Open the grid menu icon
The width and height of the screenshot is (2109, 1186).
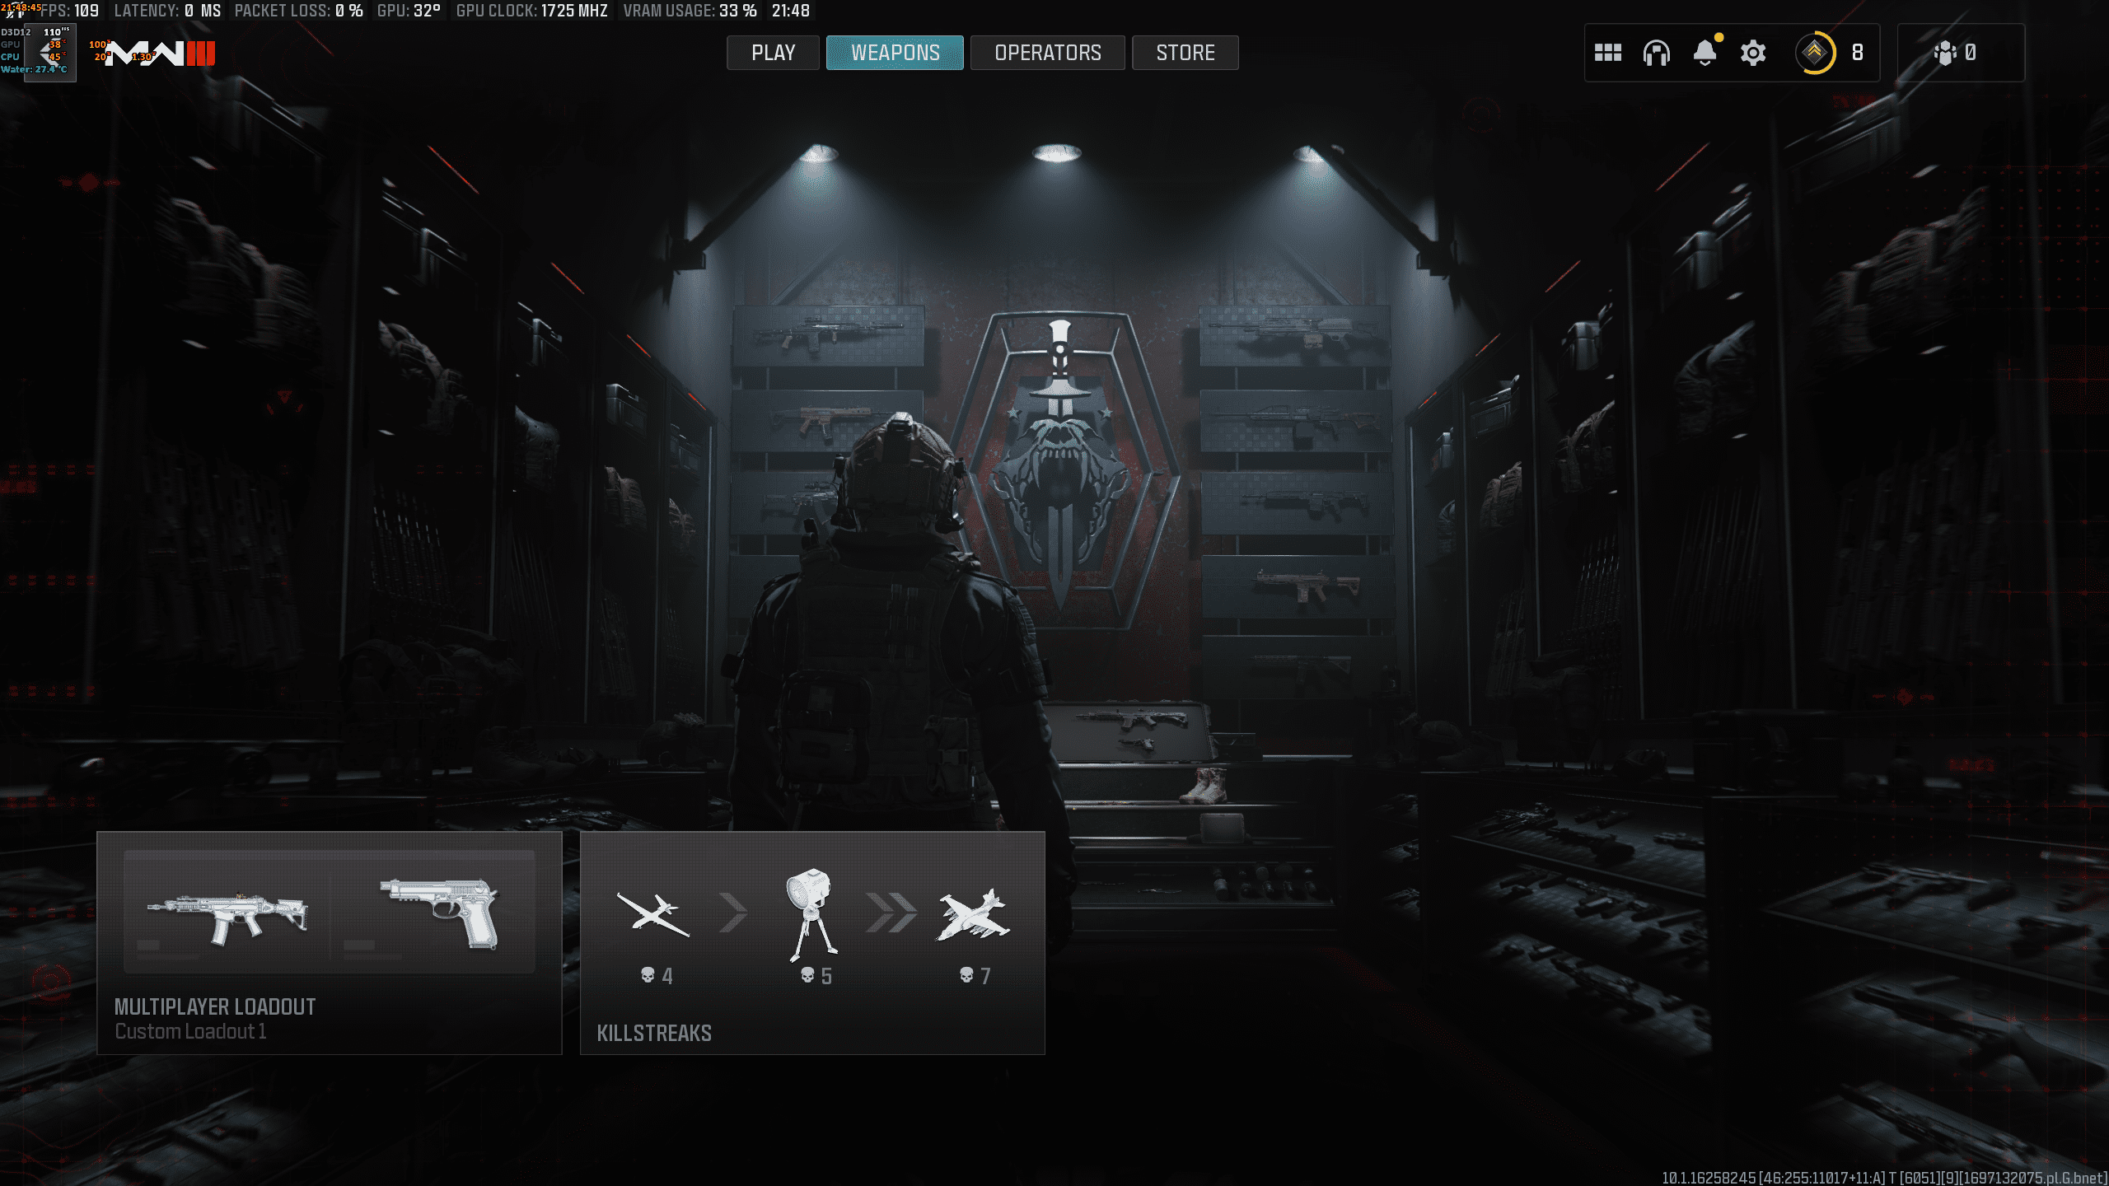coord(1607,53)
